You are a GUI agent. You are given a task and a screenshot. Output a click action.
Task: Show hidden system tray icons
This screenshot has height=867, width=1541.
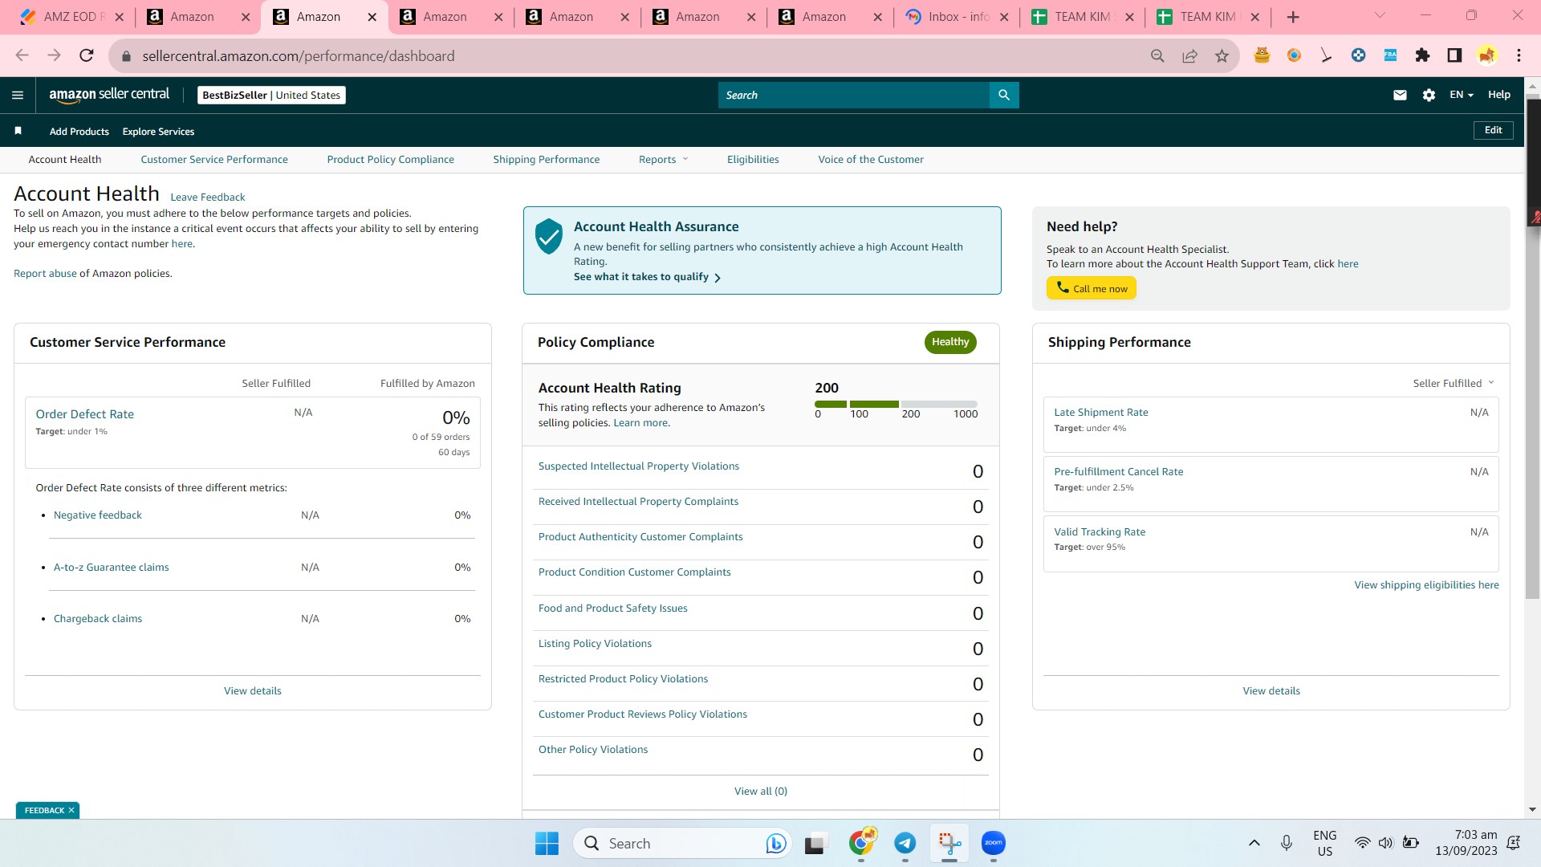(1254, 843)
